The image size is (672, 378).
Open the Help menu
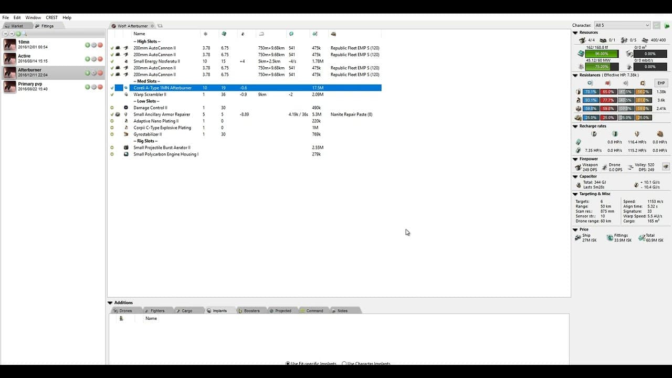67,17
